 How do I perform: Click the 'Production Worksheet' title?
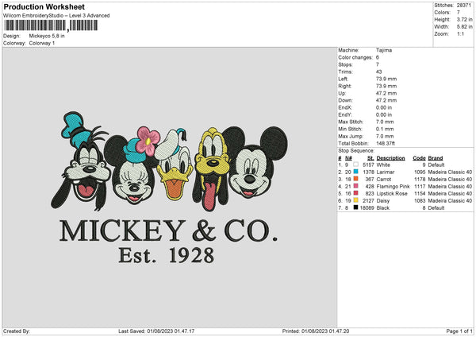coord(44,6)
